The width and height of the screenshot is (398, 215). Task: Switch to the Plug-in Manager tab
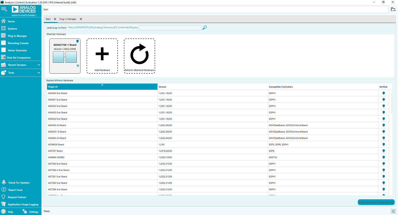tap(67, 19)
